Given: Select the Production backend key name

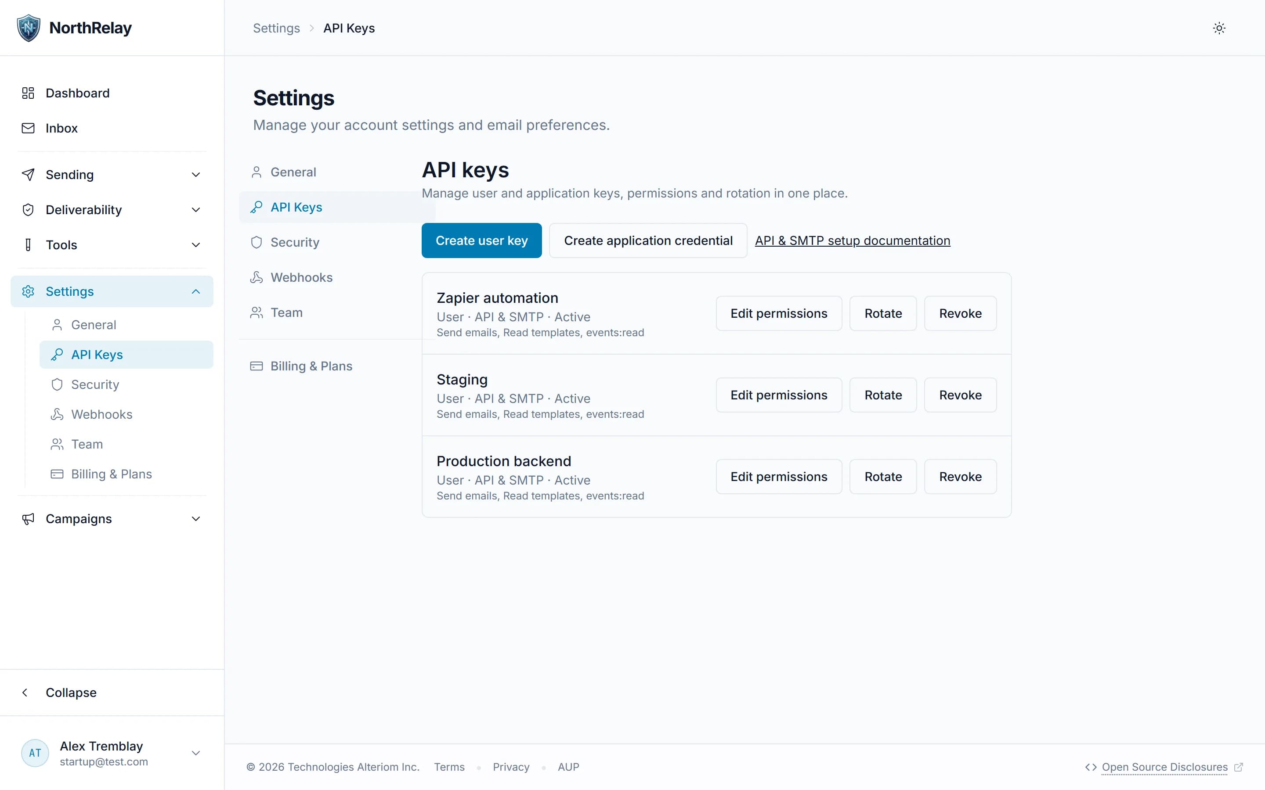Looking at the screenshot, I should (x=504, y=461).
